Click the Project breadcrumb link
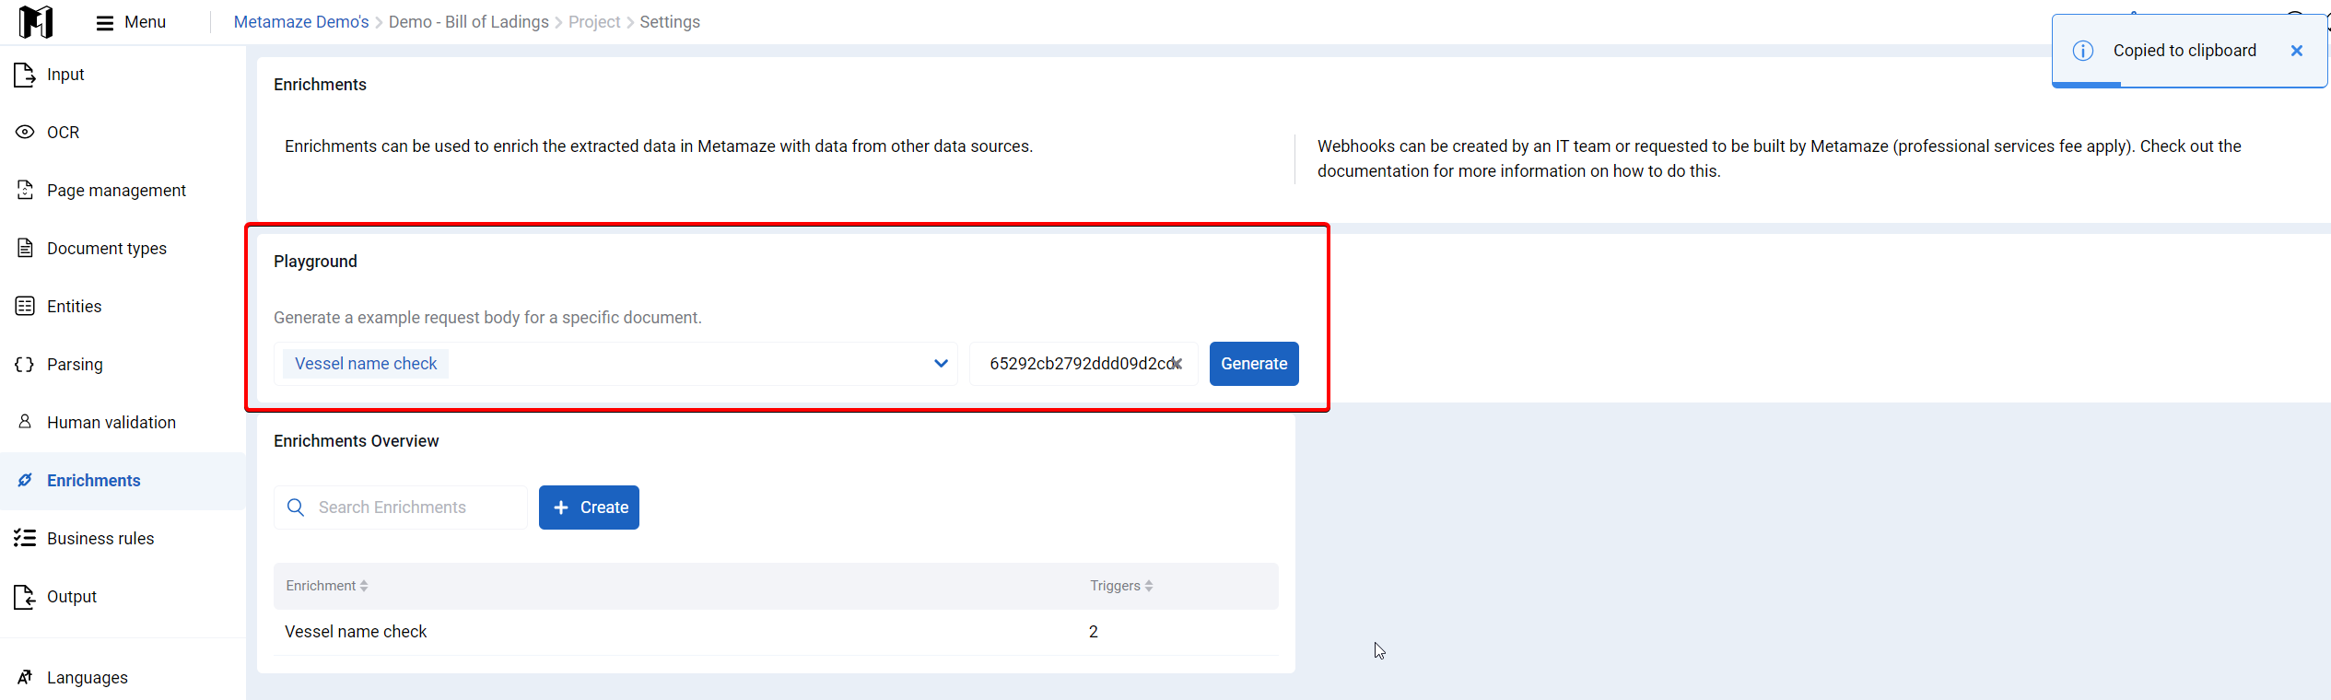Image resolution: width=2331 pixels, height=700 pixels. click(x=594, y=22)
